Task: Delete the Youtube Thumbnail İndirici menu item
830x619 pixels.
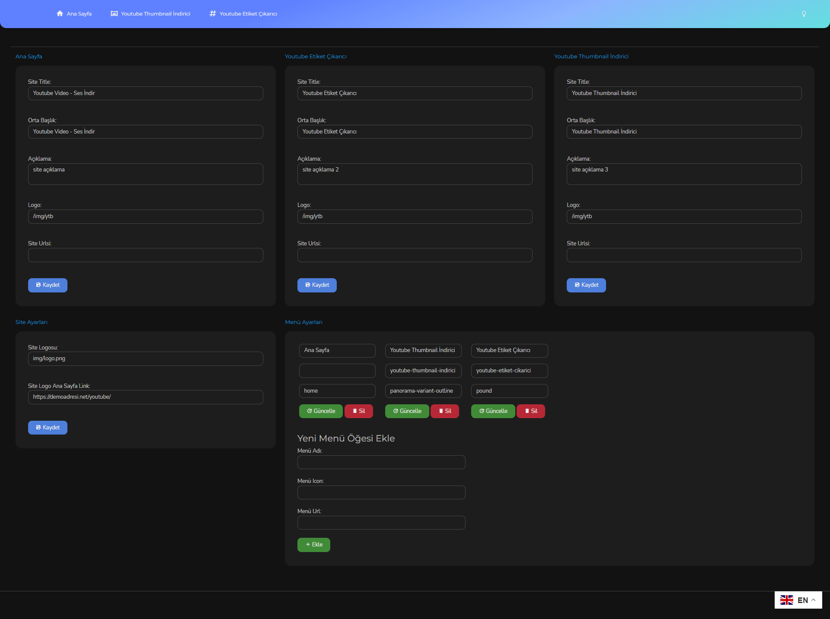Action: (445, 411)
